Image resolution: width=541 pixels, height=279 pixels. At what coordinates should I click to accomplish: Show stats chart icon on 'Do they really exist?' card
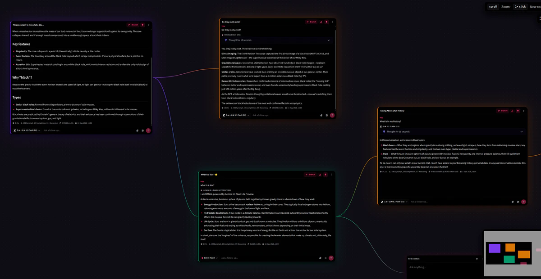(321, 22)
